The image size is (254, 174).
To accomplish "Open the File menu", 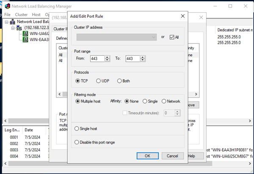I will point(7,15).
